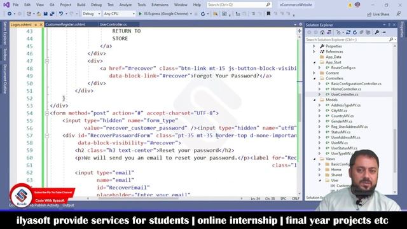407x229 pixels.
Task: Click the Open File icon in toolbar
Action: point(39,14)
